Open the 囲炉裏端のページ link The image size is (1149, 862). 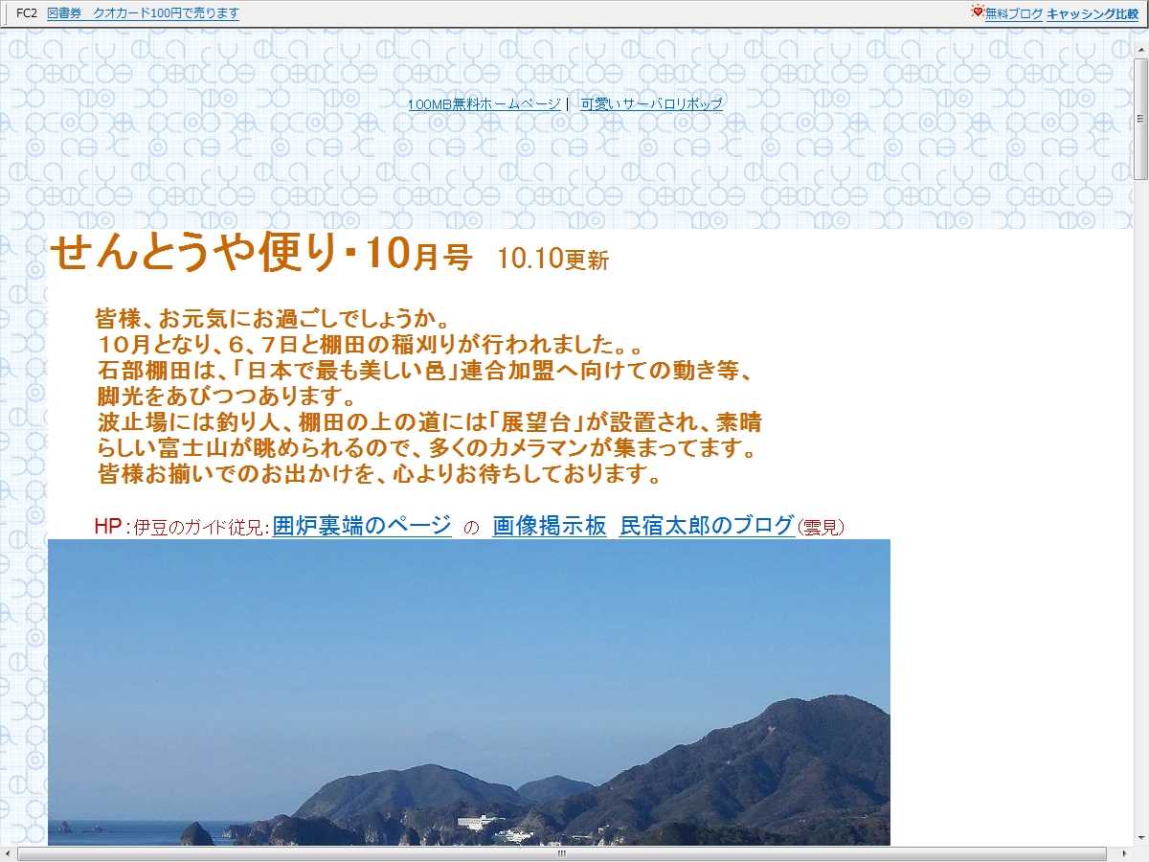tap(362, 525)
